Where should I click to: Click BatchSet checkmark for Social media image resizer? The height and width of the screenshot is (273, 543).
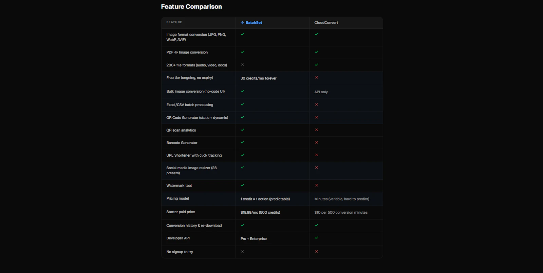[243, 168]
